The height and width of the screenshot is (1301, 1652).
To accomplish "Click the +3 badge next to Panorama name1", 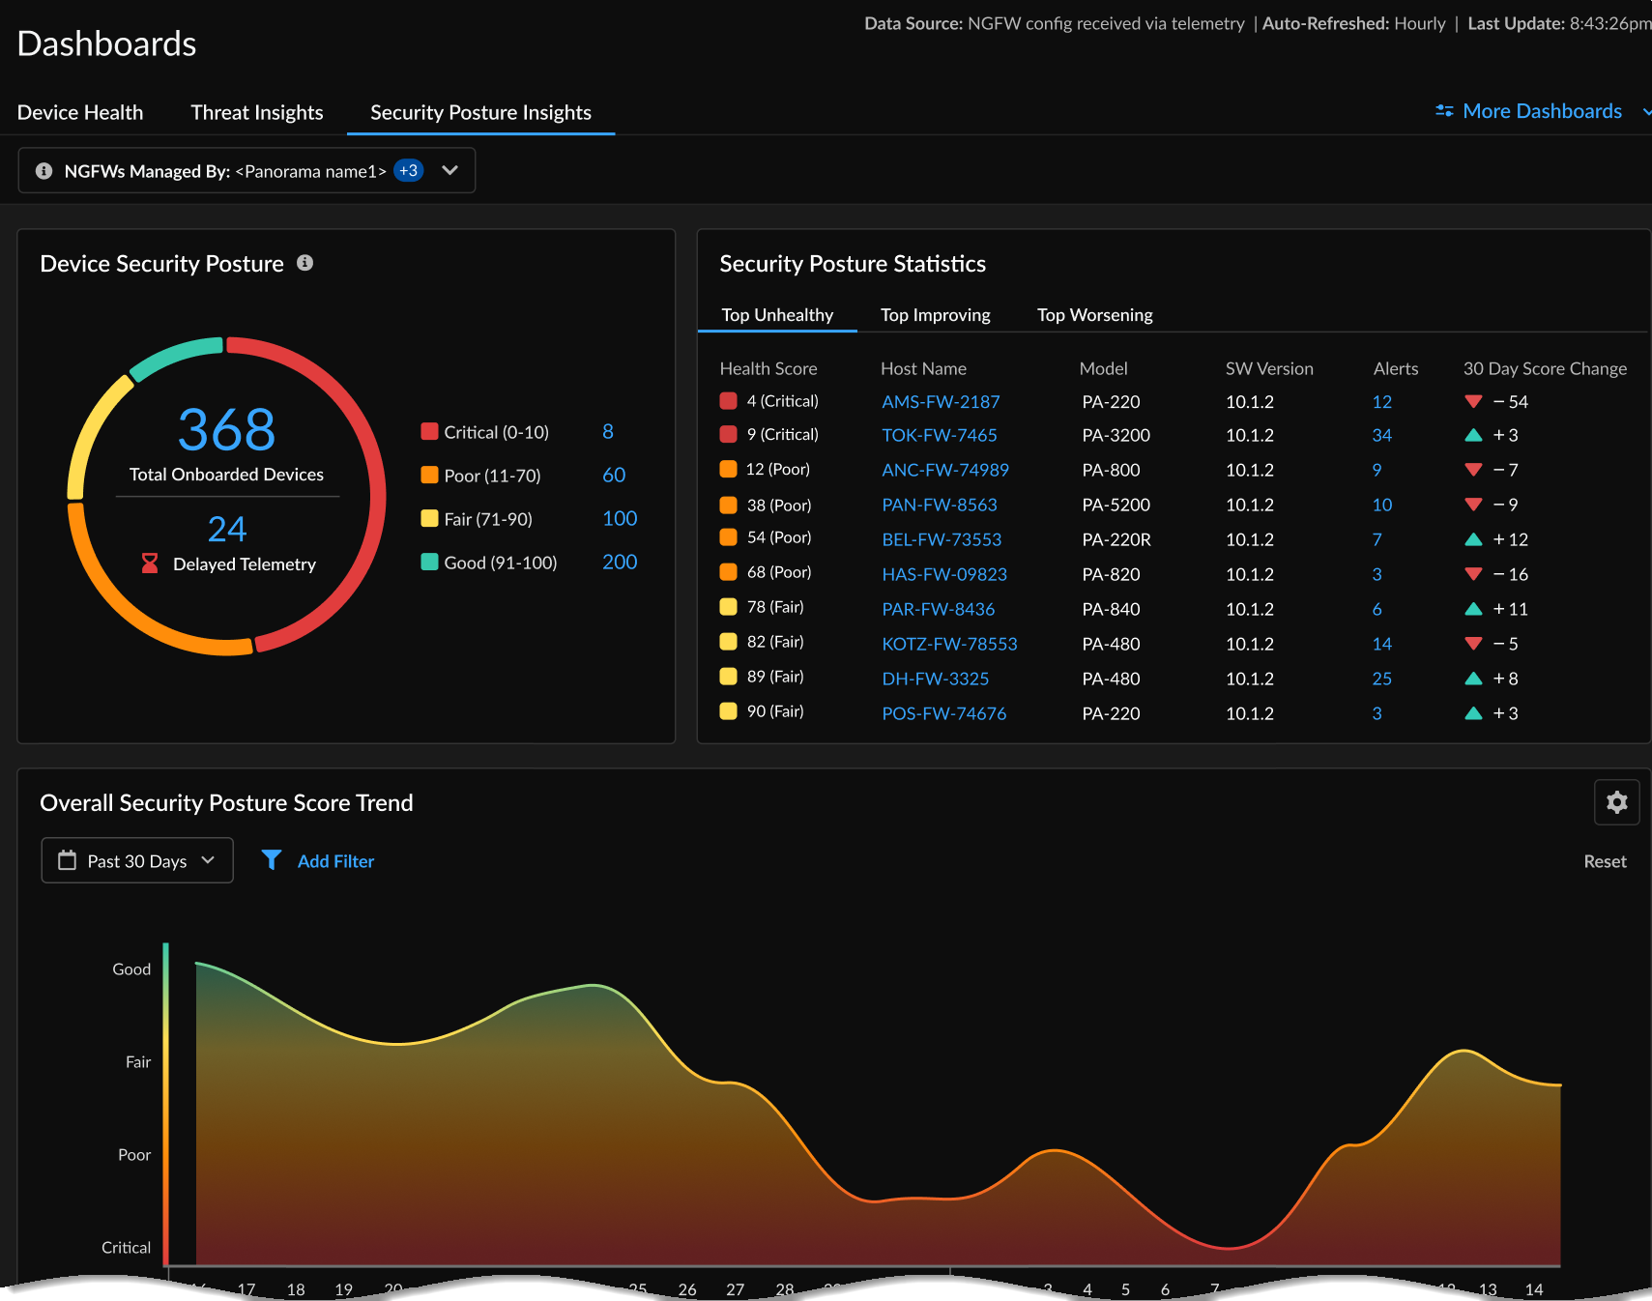I will 408,170.
